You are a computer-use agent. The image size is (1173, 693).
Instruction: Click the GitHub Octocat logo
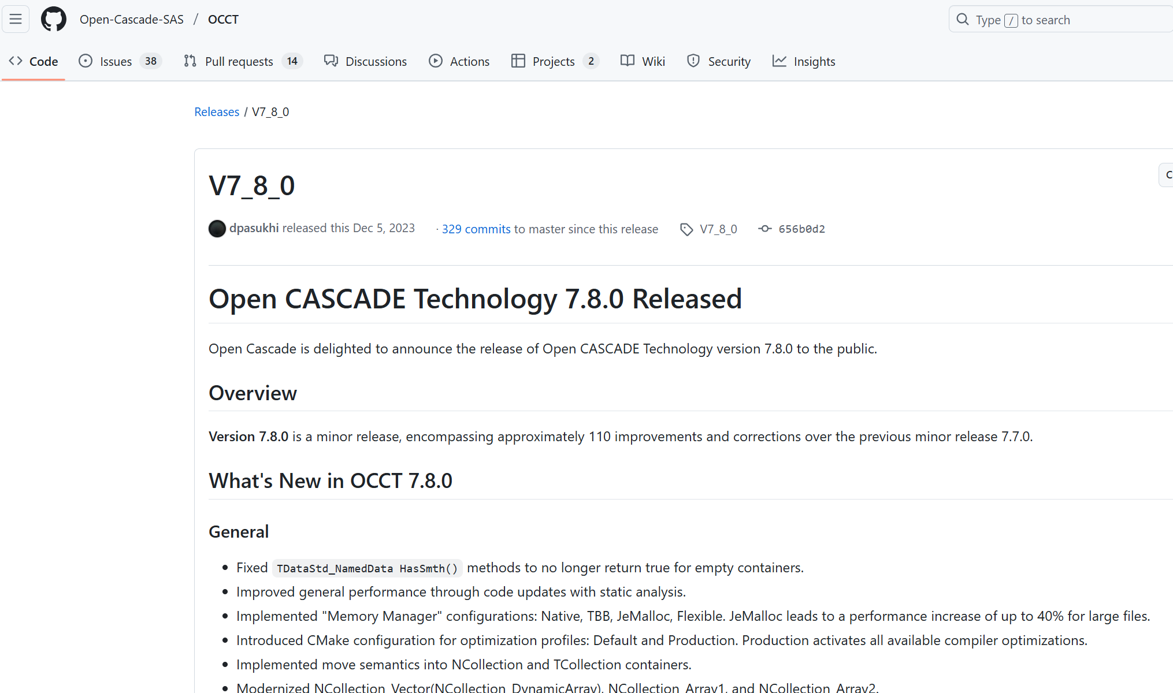pyautogui.click(x=53, y=19)
